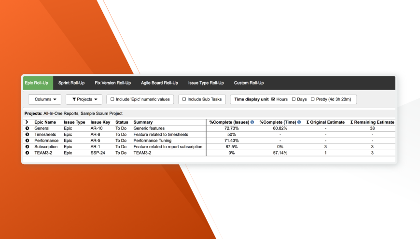Open the Columns dropdown

(45, 99)
